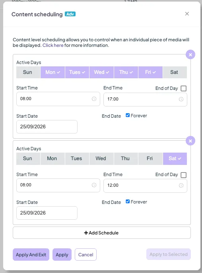The image size is (202, 273).
Task: Cancel the scheduling changes
Action: tap(85, 255)
